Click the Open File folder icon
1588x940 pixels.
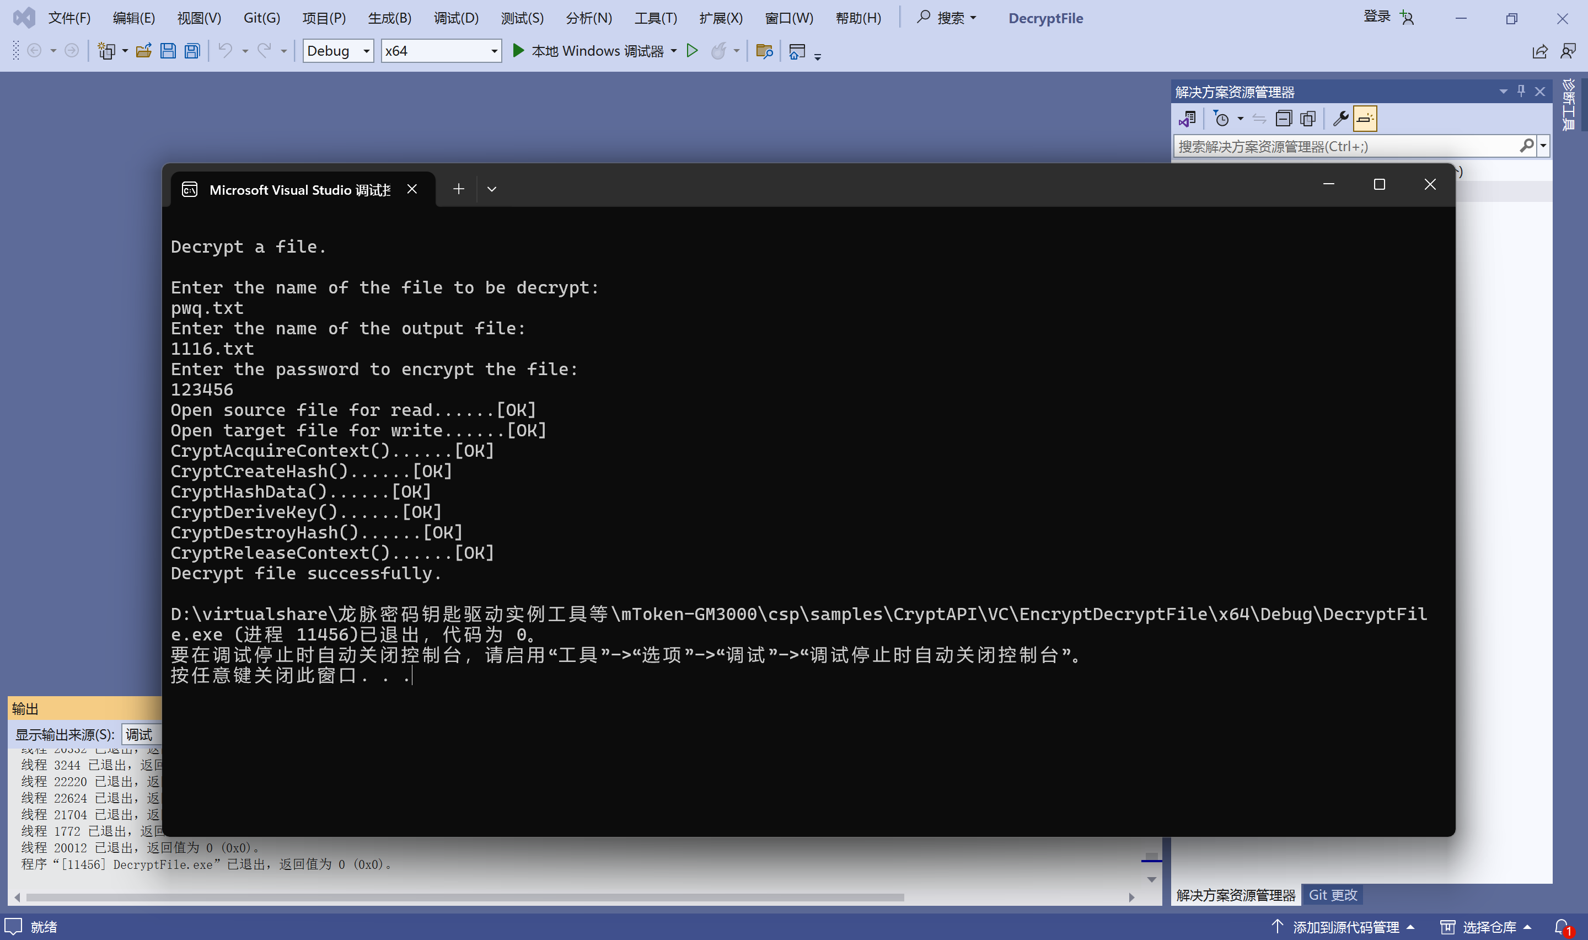pyautogui.click(x=144, y=51)
